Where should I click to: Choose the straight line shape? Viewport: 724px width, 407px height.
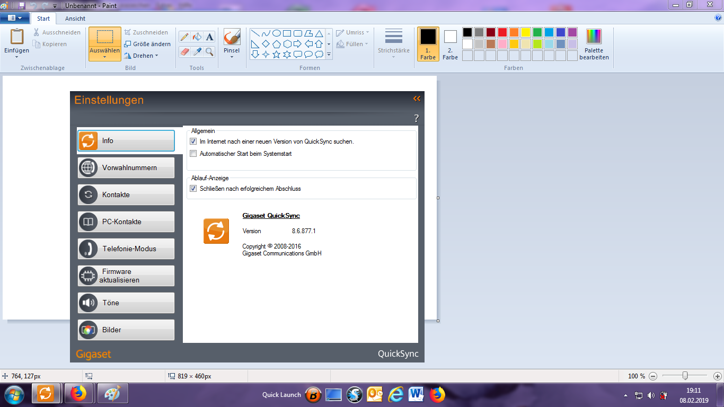coord(255,33)
